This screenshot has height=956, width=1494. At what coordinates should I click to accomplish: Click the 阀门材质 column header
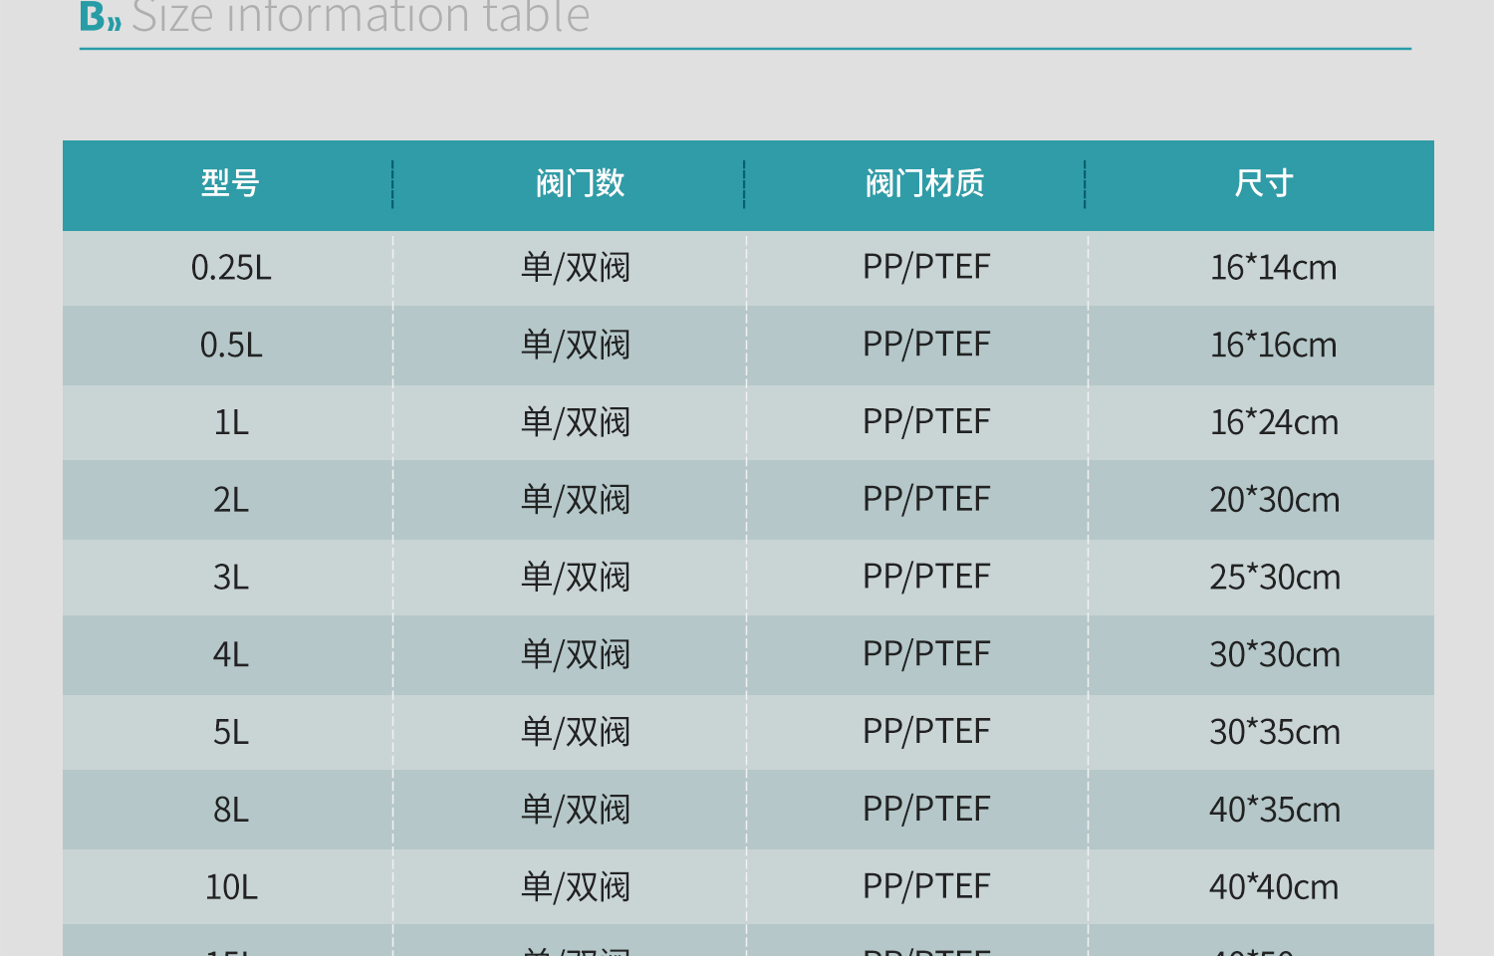tap(925, 184)
